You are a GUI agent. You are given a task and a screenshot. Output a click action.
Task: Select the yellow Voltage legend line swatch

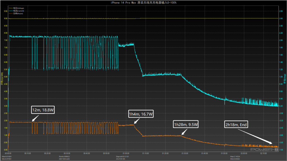click(11, 8)
